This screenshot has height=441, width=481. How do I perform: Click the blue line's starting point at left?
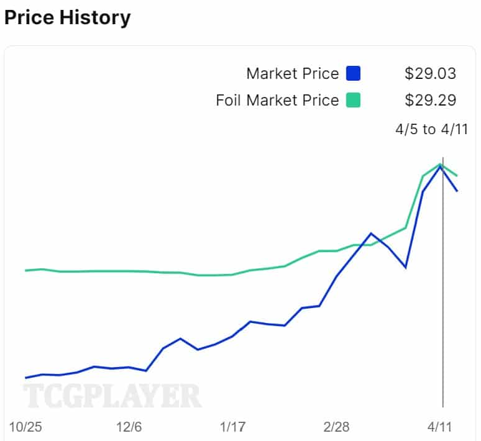25,378
